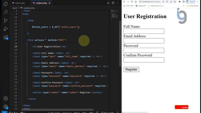This screenshot has height=113, width=201.
Task: Bookmark this page with star icon
Action: [175, 2]
